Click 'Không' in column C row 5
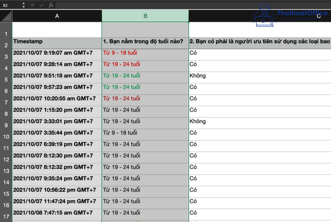The image size is (331, 222). tap(260, 78)
